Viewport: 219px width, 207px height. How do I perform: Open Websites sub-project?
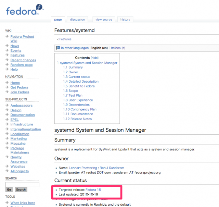click(x=18, y=167)
